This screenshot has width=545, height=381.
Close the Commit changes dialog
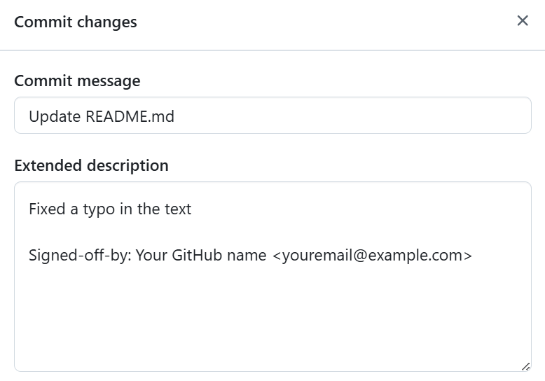[x=523, y=21]
